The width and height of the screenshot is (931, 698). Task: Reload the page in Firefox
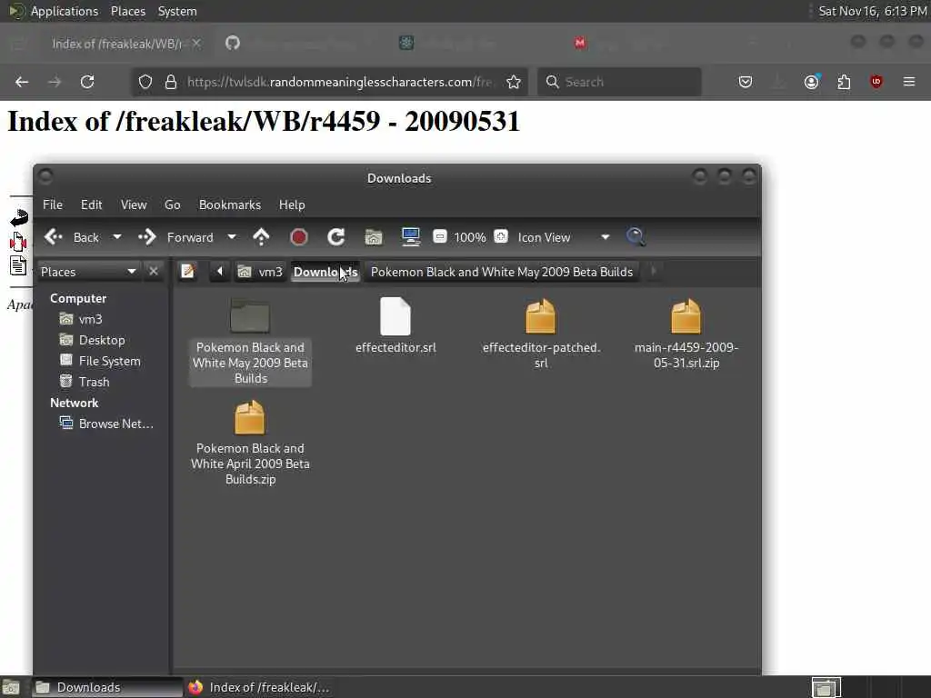(x=87, y=82)
